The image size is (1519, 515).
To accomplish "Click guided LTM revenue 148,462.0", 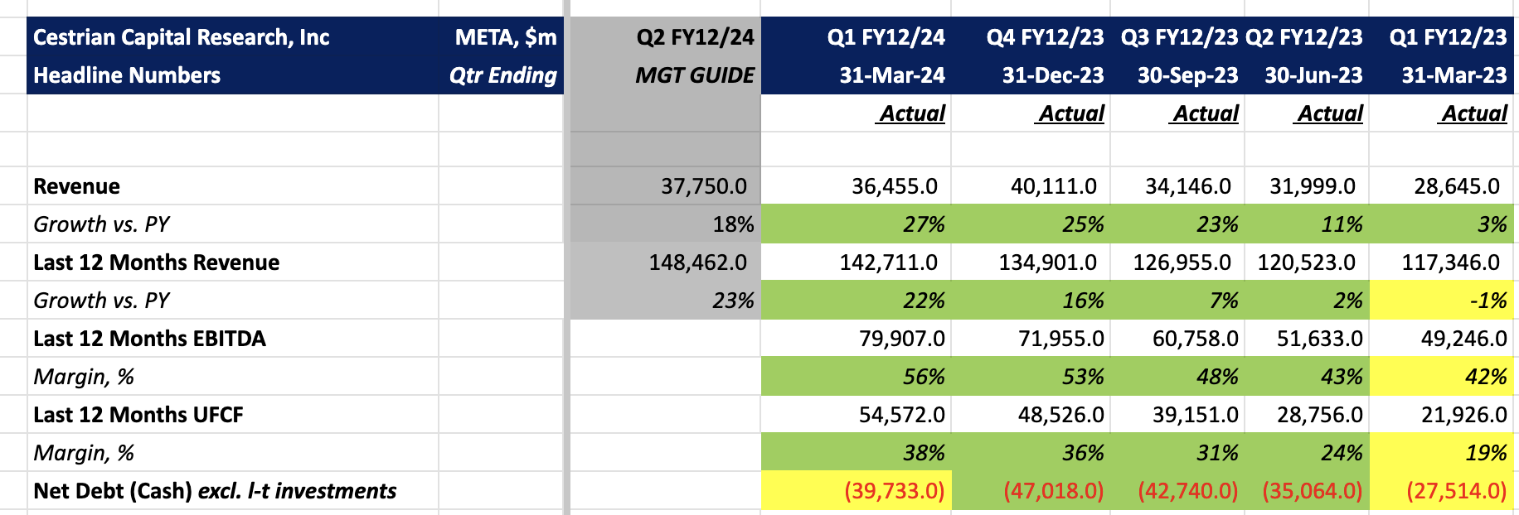I will tap(697, 262).
